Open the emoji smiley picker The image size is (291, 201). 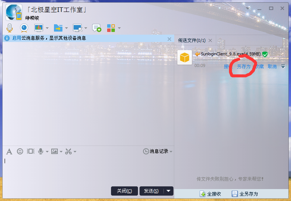click(20, 151)
